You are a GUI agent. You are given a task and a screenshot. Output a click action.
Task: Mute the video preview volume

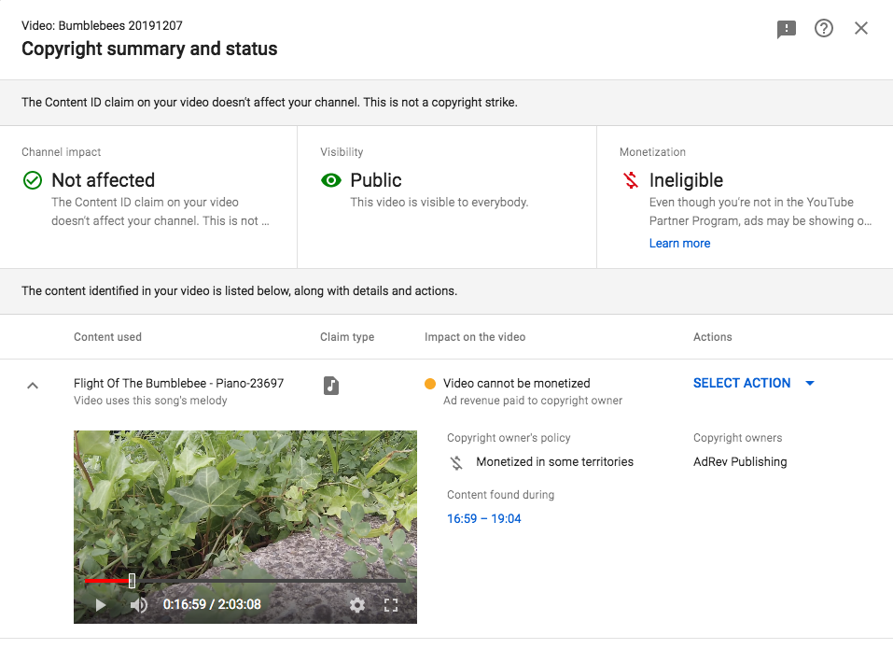pyautogui.click(x=138, y=604)
